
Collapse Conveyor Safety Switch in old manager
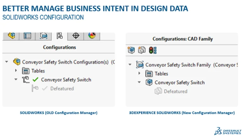click(16, 80)
